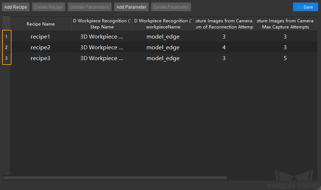Select the recipe2 name cell
This screenshot has height=190, width=321.
coord(41,47)
